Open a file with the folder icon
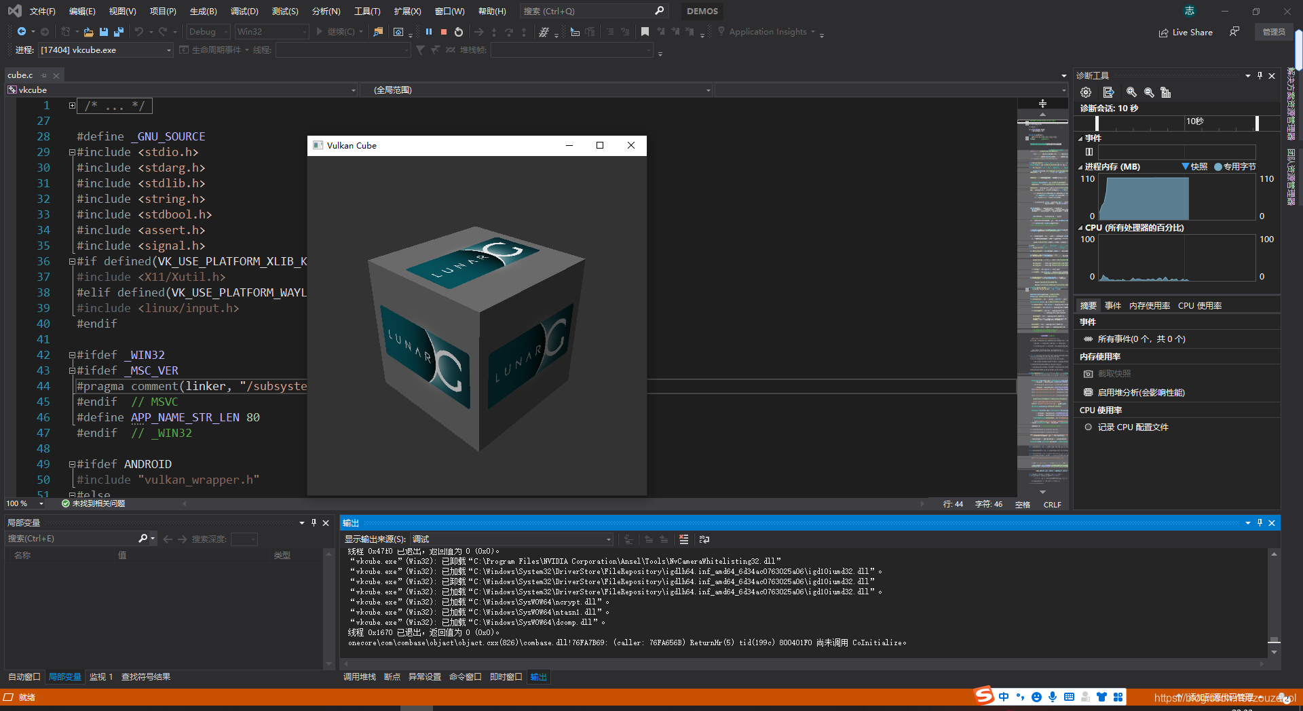 click(88, 32)
